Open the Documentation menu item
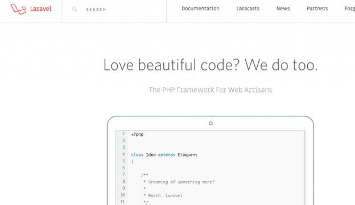The image size is (355, 205). pos(200,9)
